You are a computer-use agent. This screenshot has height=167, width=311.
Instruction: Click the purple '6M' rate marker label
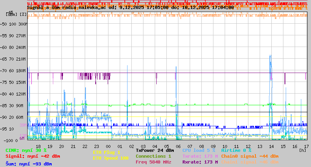tap(22, 138)
